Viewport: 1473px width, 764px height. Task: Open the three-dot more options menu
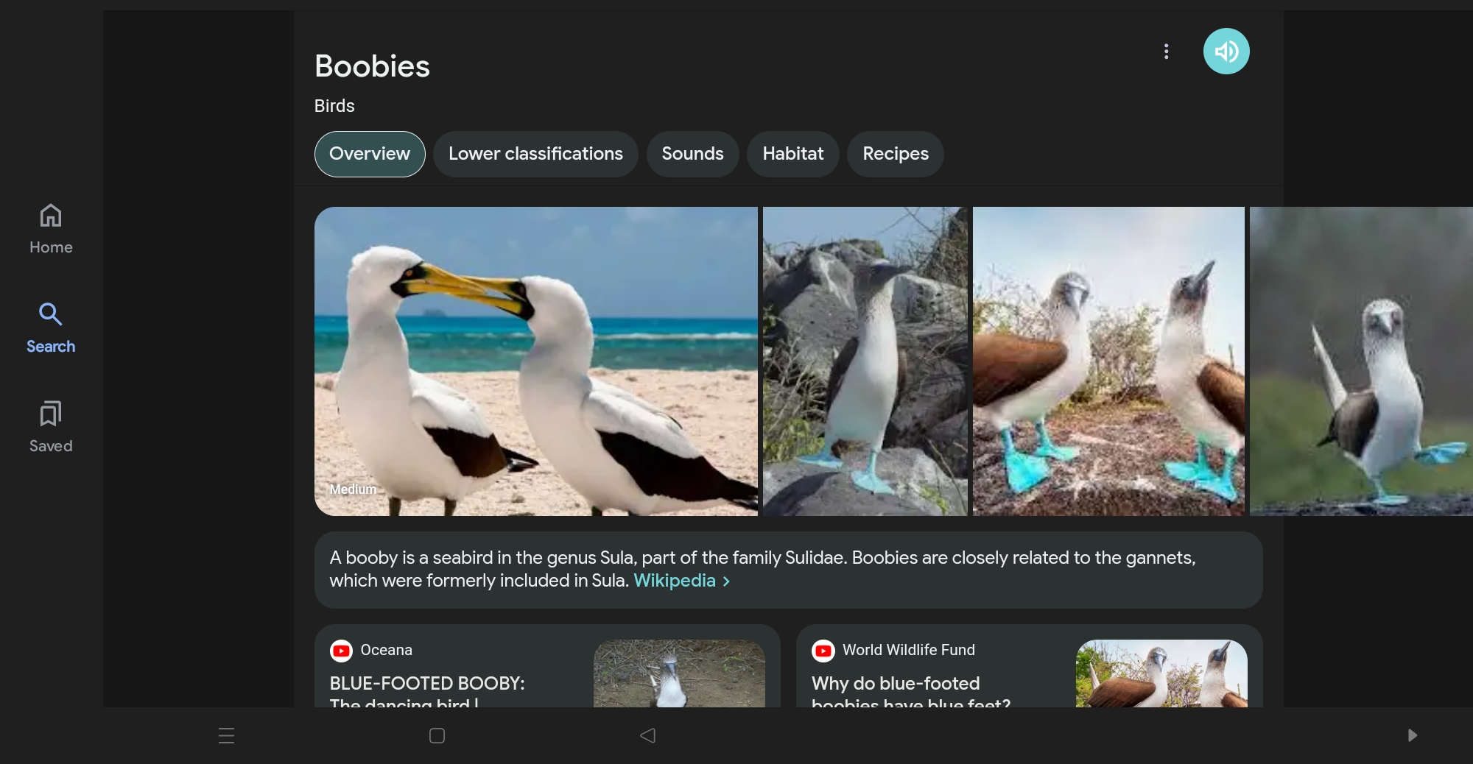click(1166, 52)
